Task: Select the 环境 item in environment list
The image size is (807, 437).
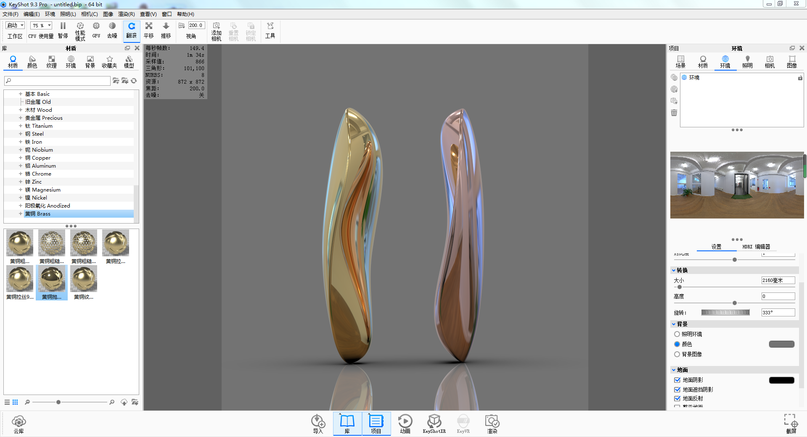Action: pos(742,78)
